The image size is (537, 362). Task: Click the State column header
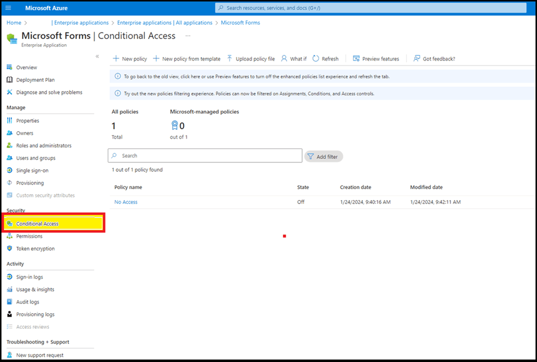(303, 187)
